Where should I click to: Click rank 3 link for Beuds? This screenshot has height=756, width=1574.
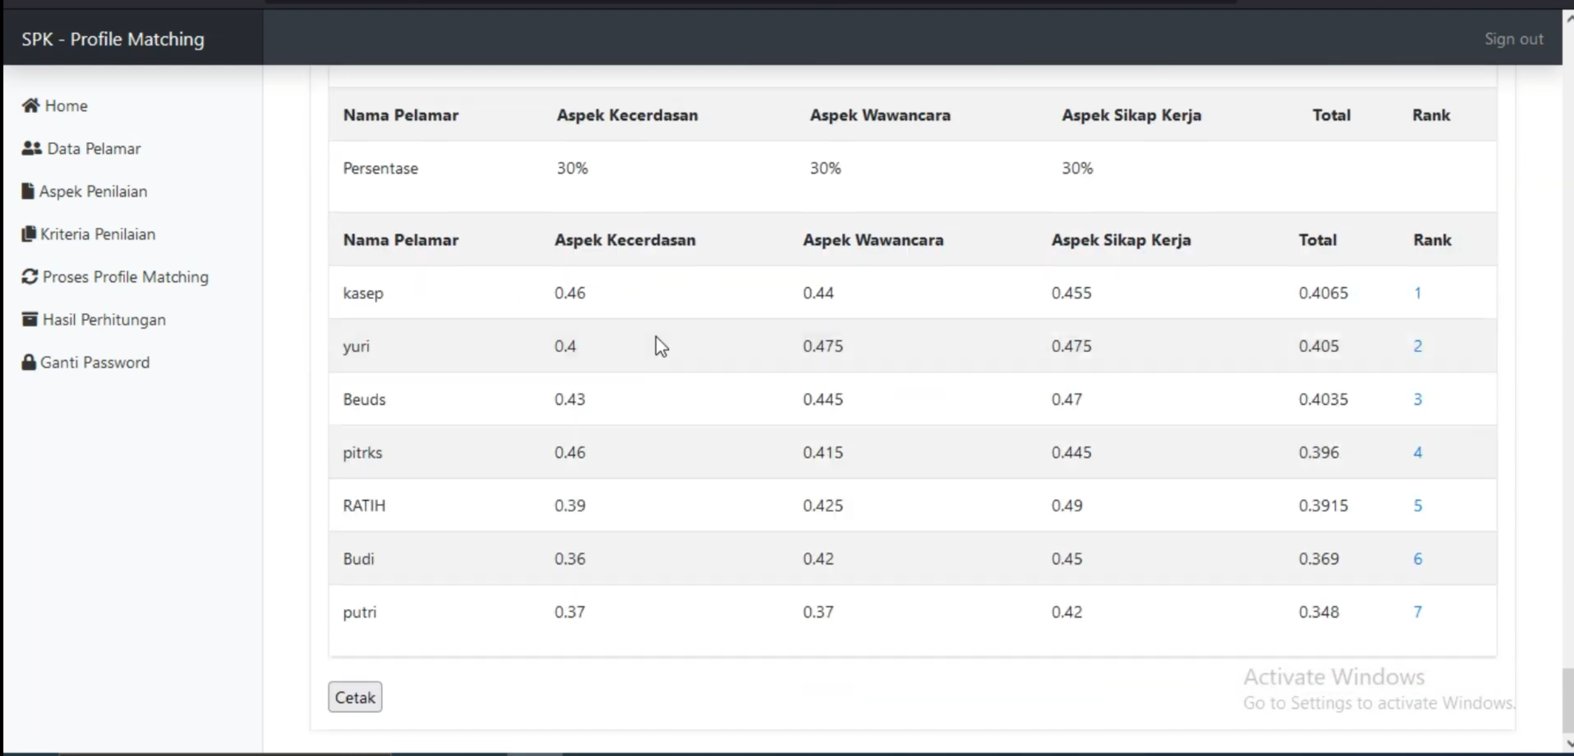click(x=1418, y=399)
